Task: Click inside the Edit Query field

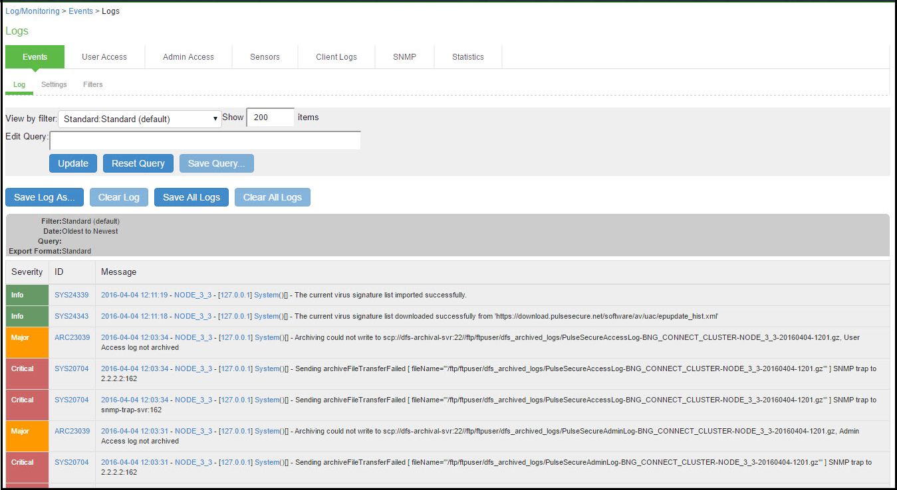Action: click(205, 140)
